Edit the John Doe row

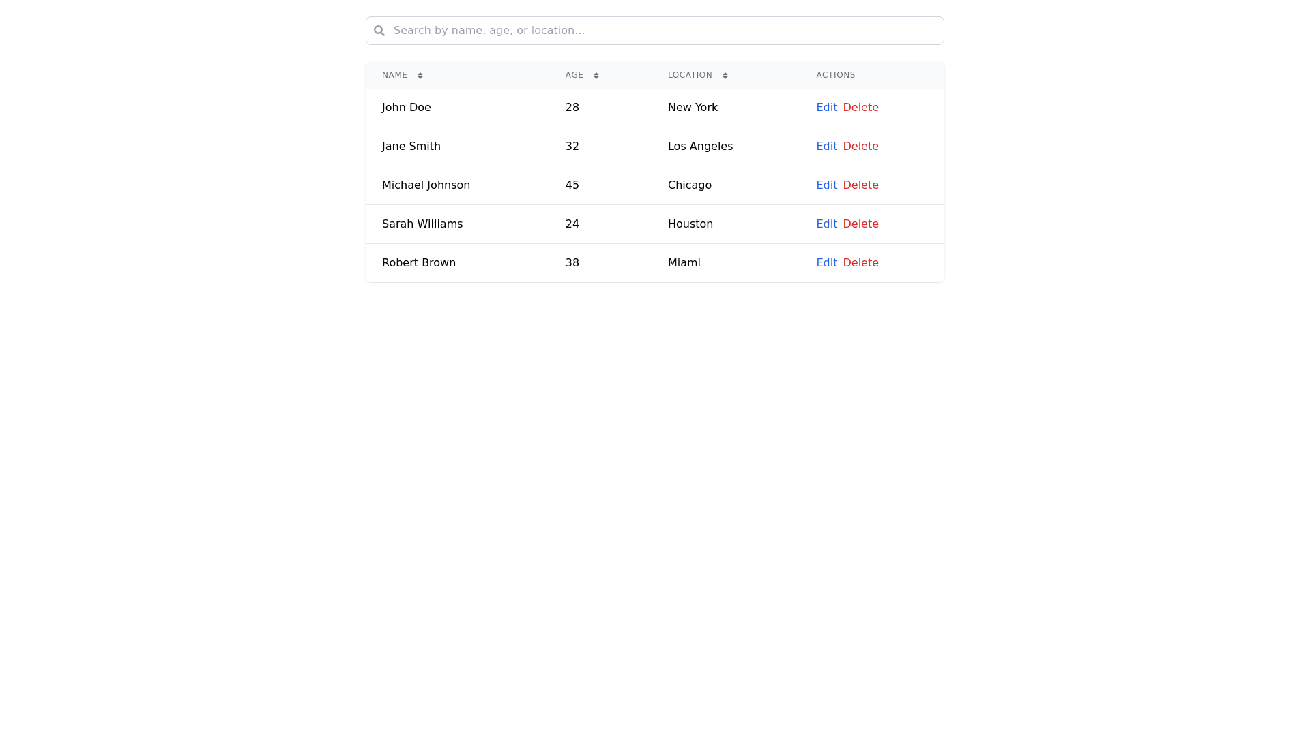826,108
